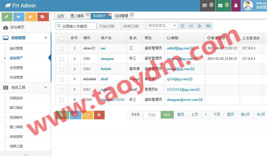Viewport: 267px width, 156px height.
Task: Check the box for user zhangsan
Action: 62,59
